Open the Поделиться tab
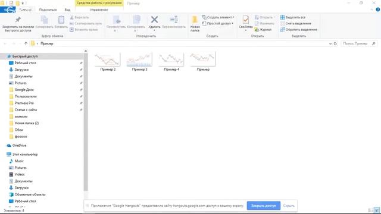Viewport: 381px width, 214px height. 48,10
